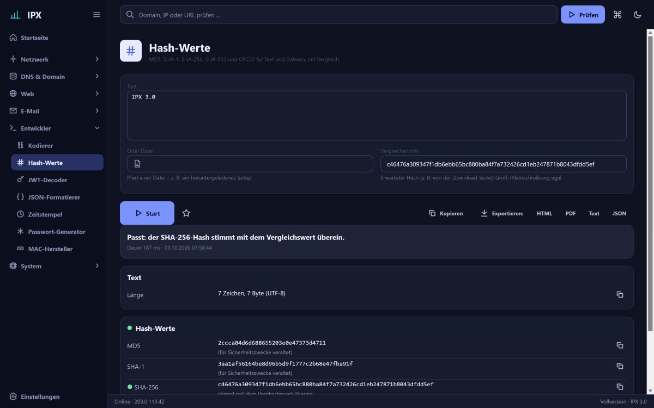
Task: Select Hash-Werte in the sidebar
Action: coord(57,163)
